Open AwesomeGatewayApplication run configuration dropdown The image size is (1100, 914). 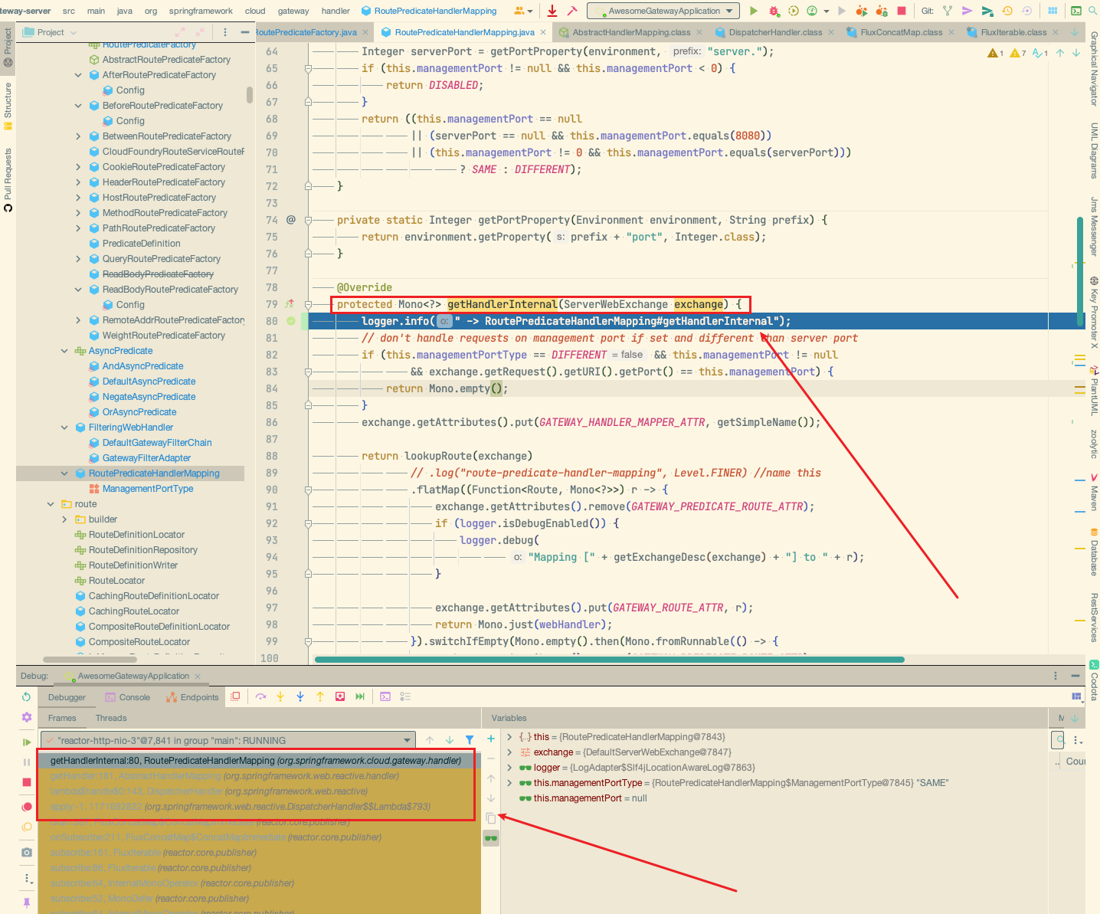point(663,11)
